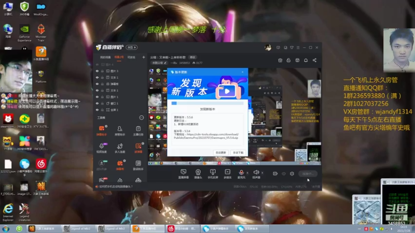415x233 pixels.
Task: Click the start streaming pill button
Action: click(x=308, y=173)
